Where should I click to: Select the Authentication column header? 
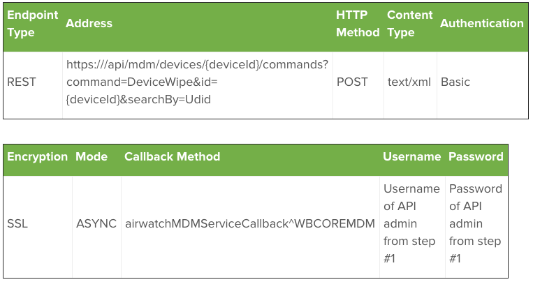click(482, 23)
